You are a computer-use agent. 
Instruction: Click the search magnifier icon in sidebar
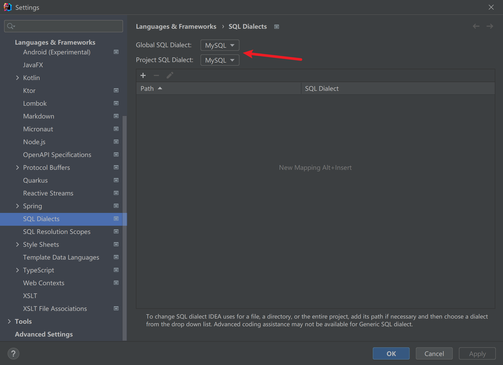coord(11,26)
